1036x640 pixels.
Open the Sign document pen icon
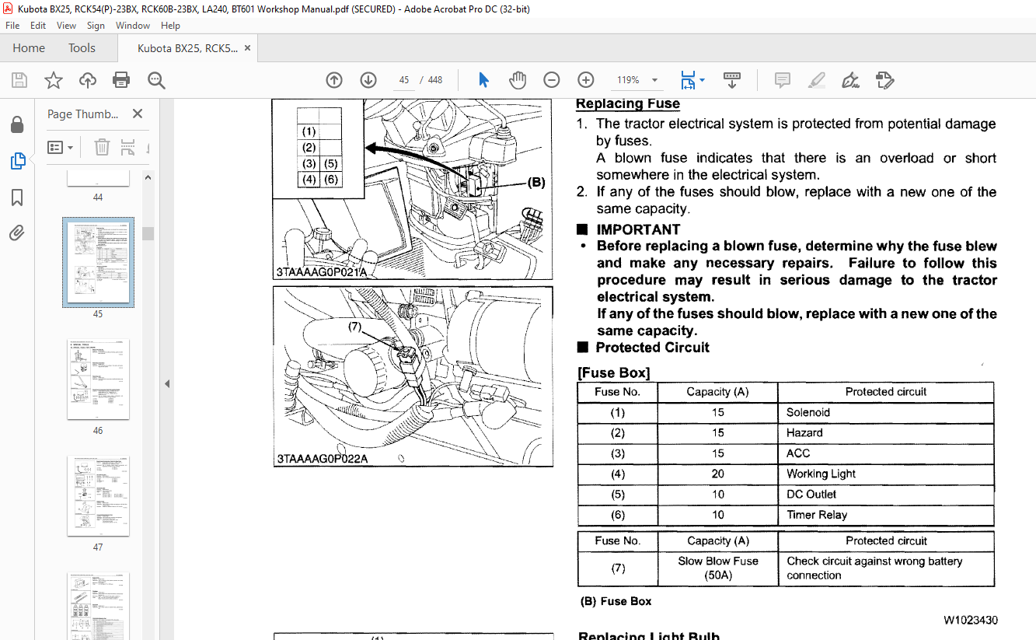[x=850, y=80]
